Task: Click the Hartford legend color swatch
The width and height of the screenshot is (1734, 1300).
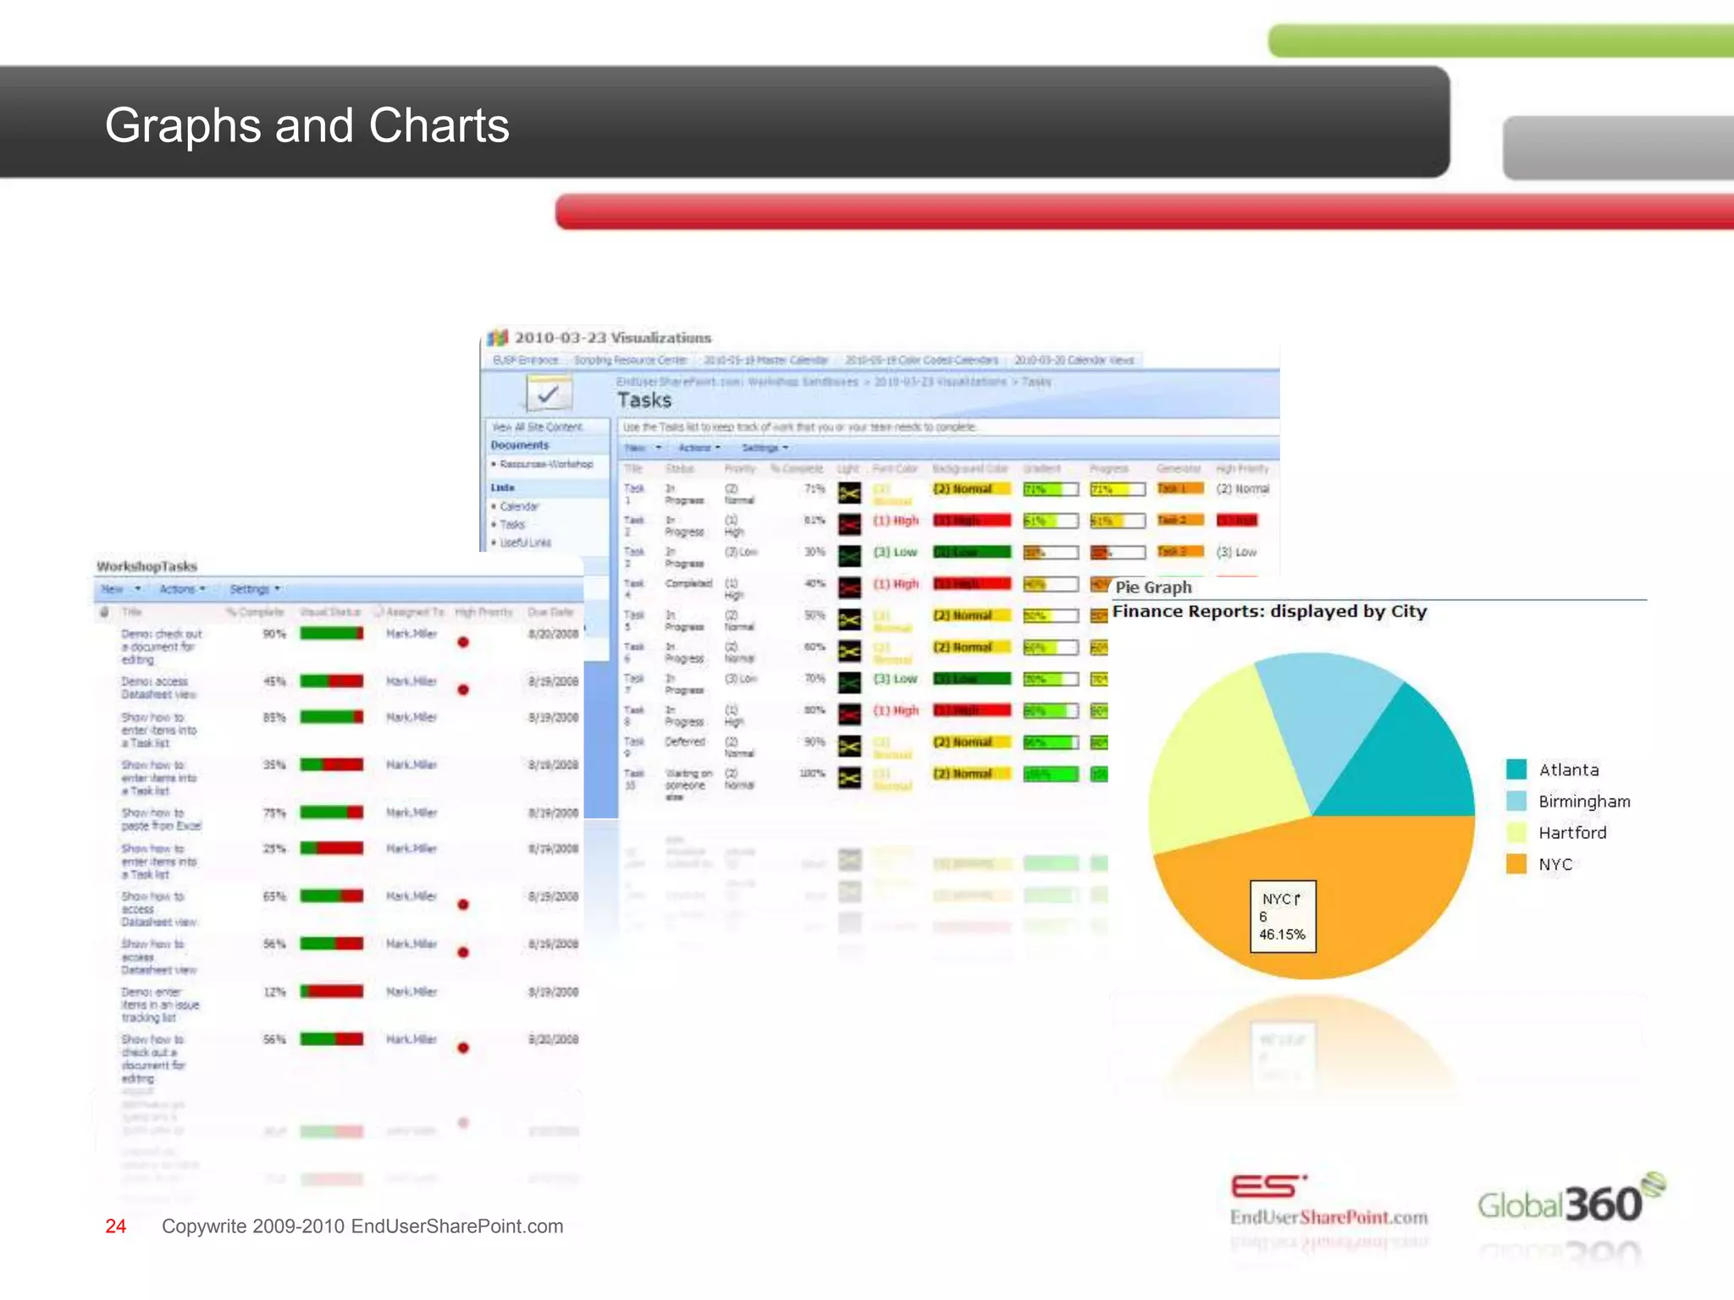Action: [1516, 832]
